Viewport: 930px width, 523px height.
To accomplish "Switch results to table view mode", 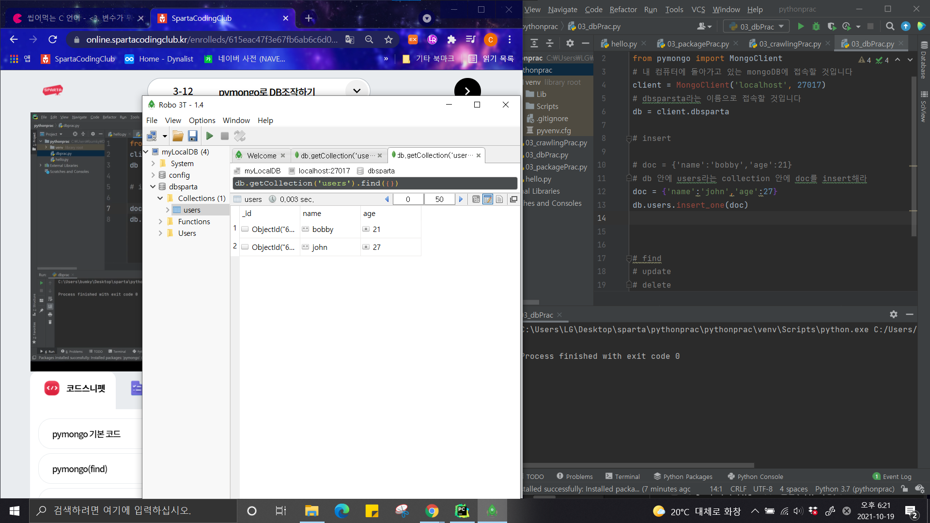I will (488, 199).
